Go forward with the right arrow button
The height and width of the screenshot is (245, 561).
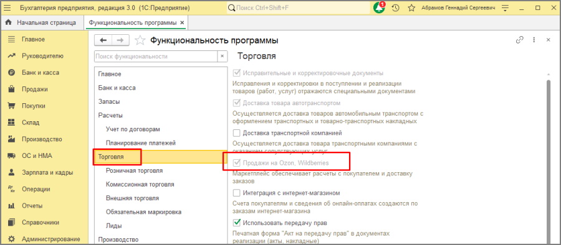point(120,40)
